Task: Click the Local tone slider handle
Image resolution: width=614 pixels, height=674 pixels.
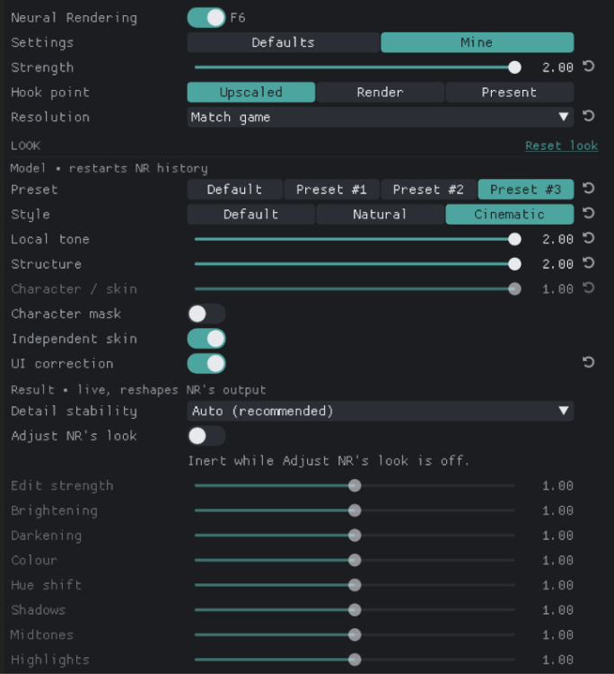Action: click(514, 239)
